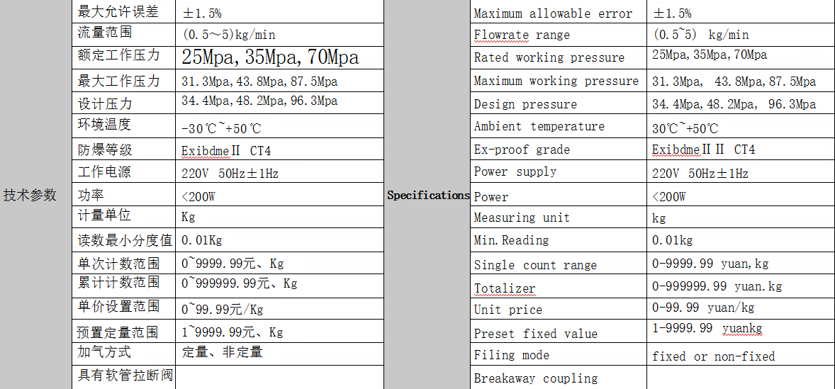The height and width of the screenshot is (389, 835).
Task: Select the "Ex-proof grade" label cell
Action: (522, 150)
